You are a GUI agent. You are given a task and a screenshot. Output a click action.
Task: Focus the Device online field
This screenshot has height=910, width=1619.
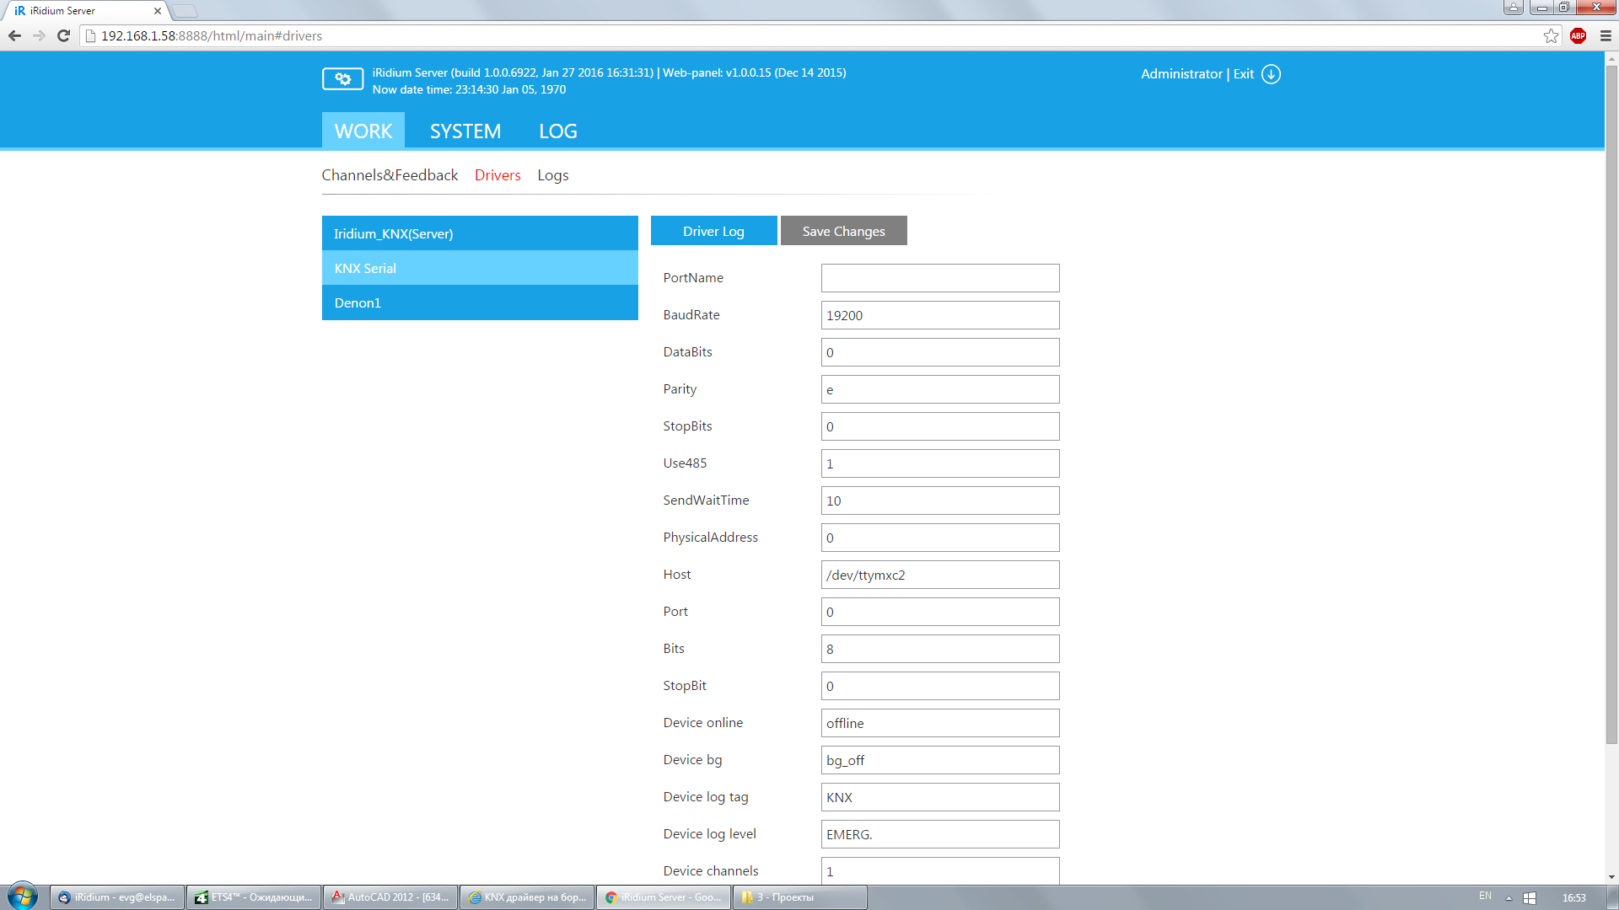940,723
